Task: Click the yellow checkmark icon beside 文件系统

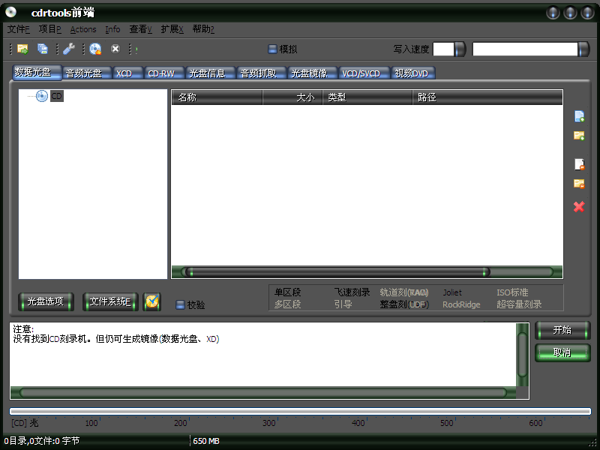Action: click(x=152, y=302)
